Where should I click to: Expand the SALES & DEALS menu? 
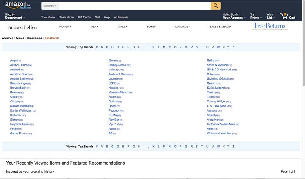coord(220,27)
